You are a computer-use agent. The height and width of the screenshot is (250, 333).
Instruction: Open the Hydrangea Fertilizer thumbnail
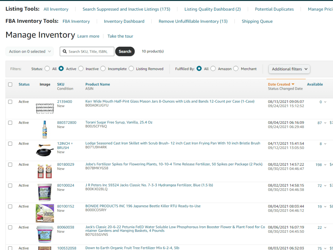(45, 192)
